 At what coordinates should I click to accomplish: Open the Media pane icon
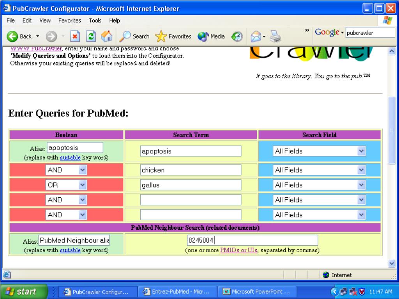(203, 36)
